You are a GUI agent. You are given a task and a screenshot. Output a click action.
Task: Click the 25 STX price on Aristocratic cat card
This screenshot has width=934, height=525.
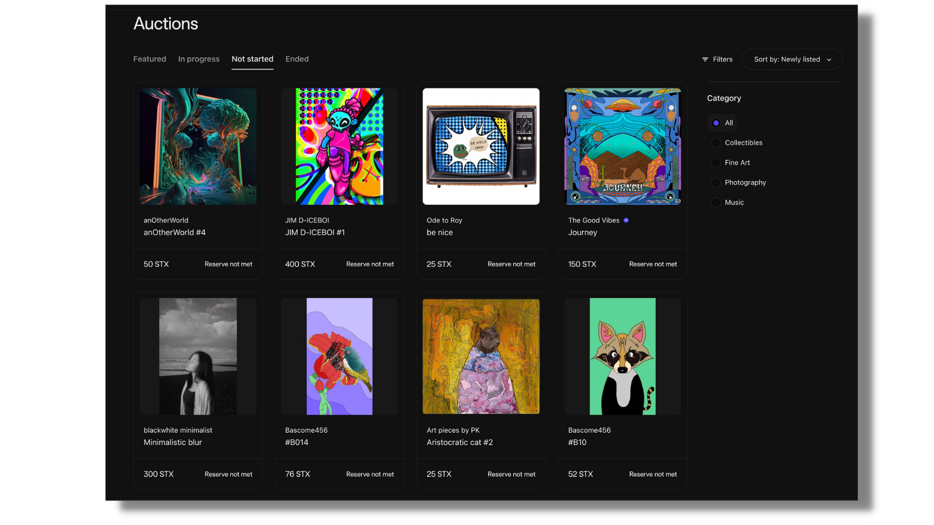(x=439, y=474)
